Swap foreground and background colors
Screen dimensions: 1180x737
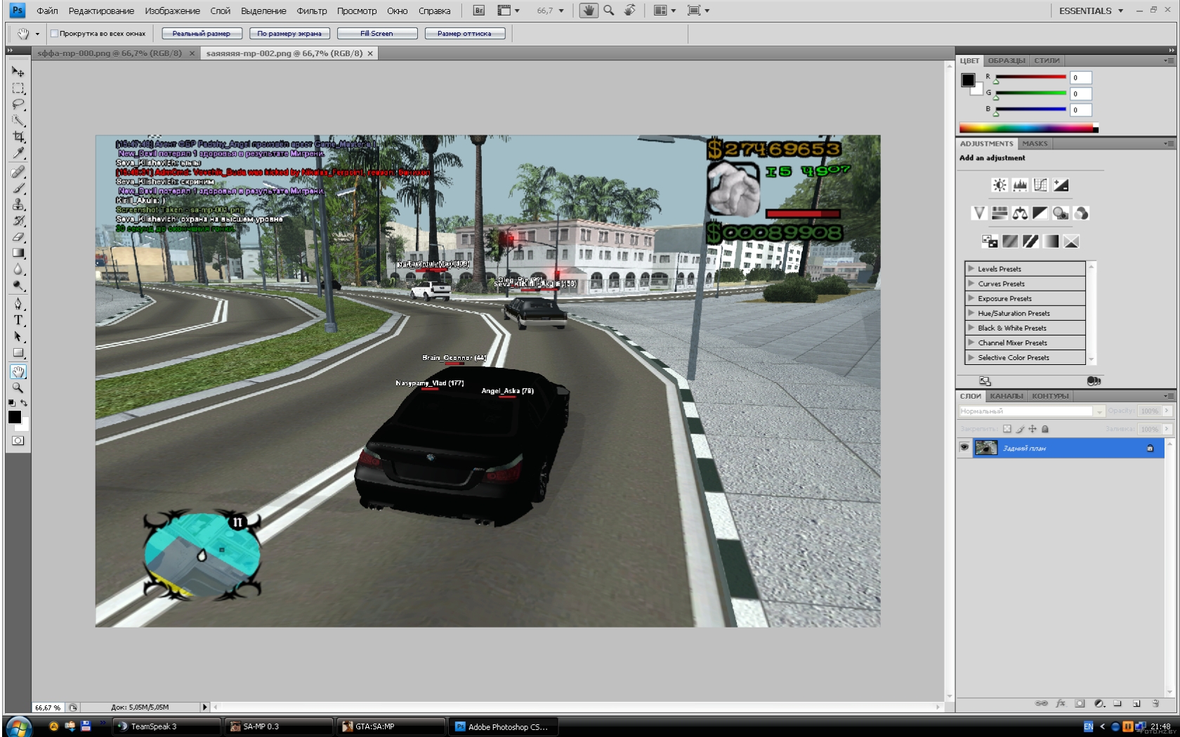tap(24, 403)
